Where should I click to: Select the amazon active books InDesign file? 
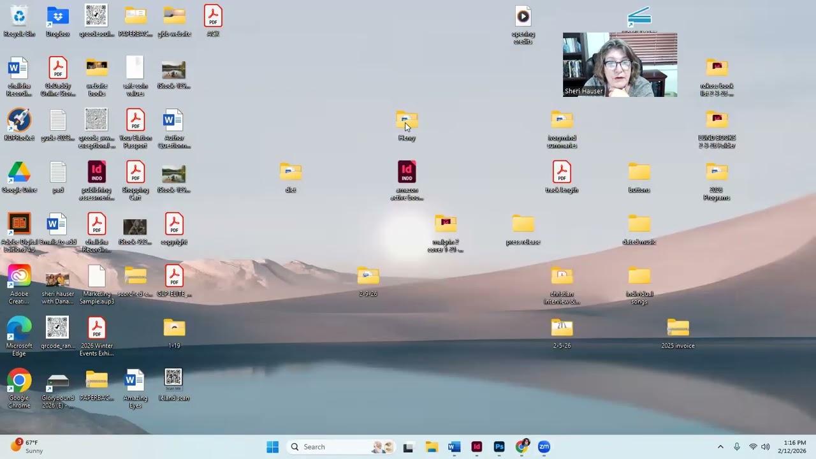(x=407, y=181)
